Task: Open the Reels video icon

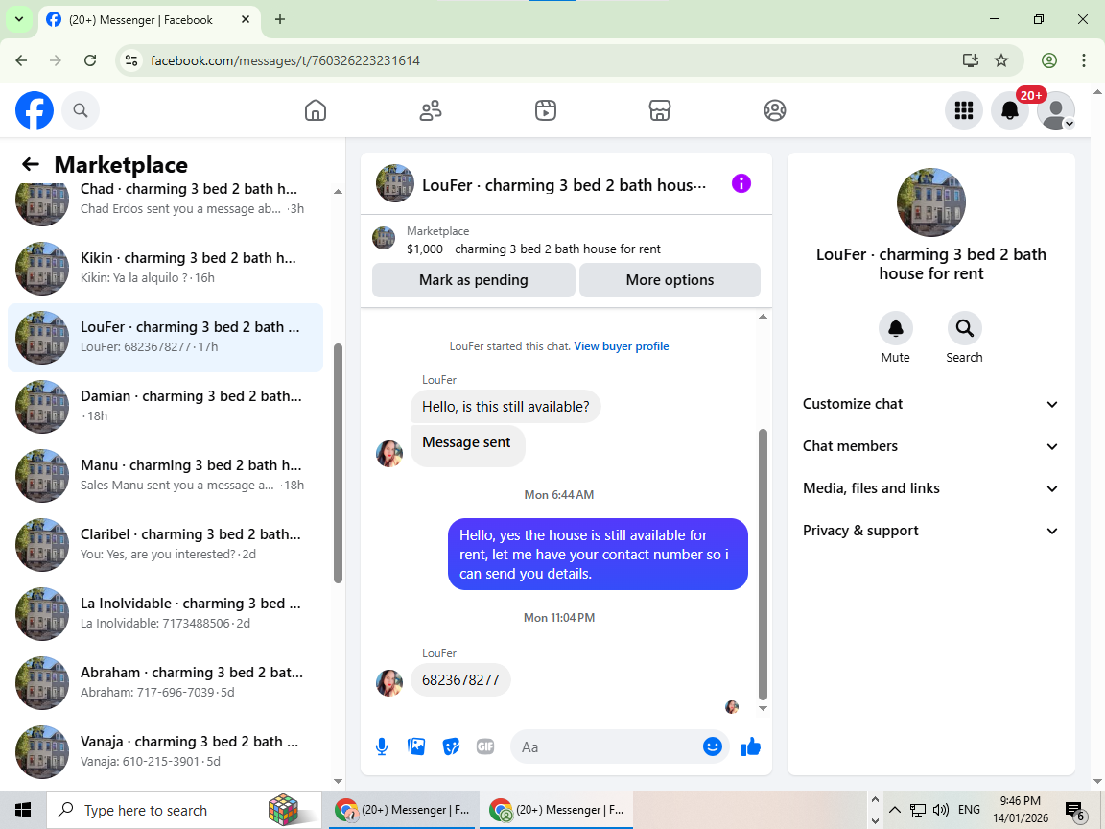Action: click(x=546, y=110)
